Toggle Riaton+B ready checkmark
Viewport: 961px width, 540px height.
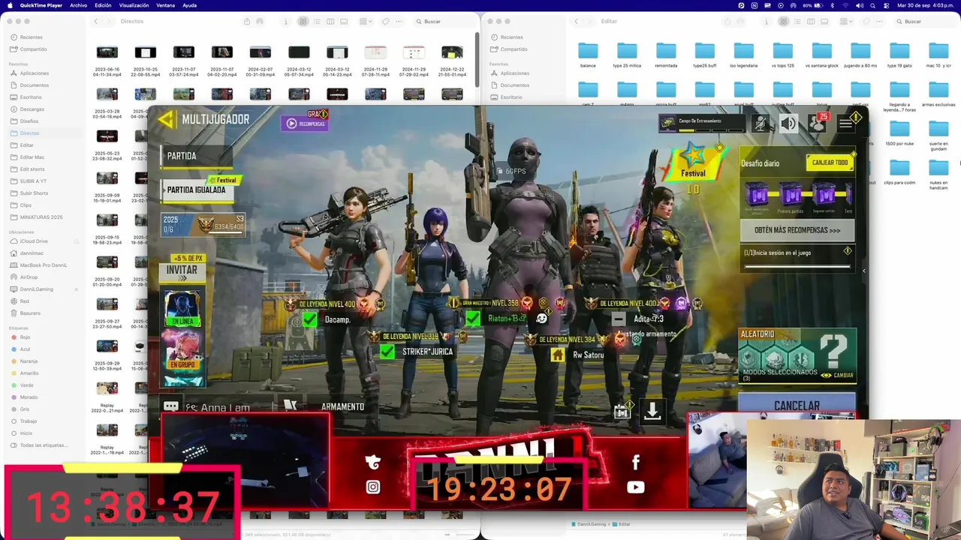click(x=472, y=319)
